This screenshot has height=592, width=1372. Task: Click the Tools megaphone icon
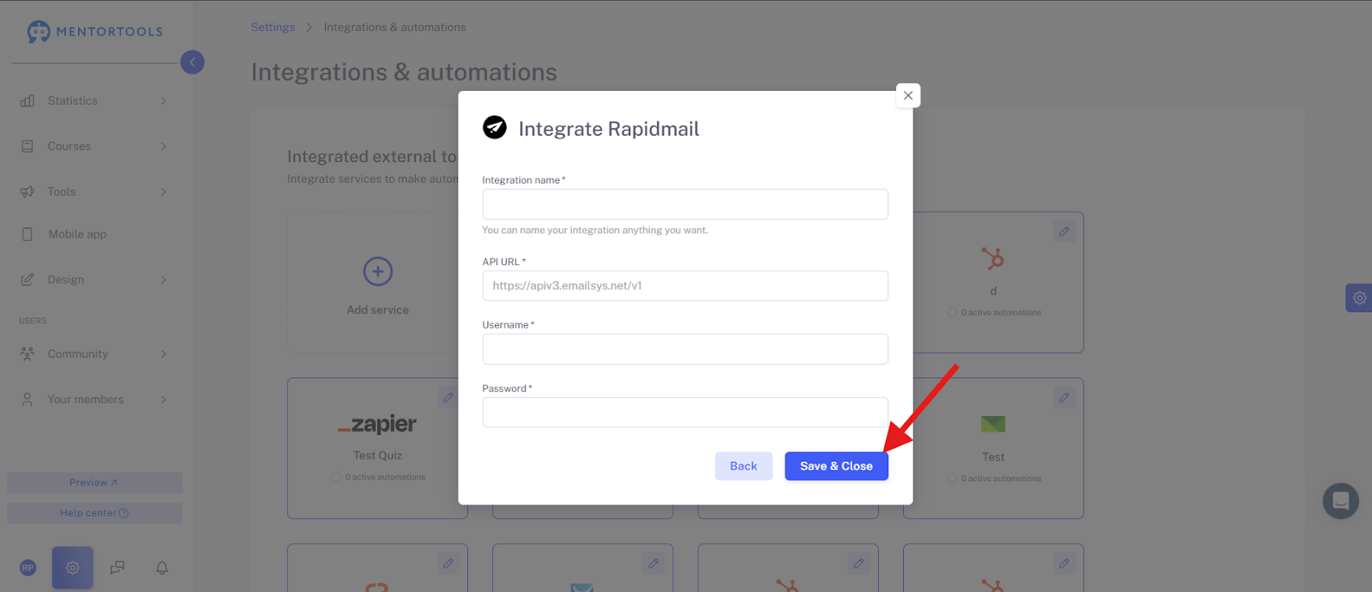(27, 192)
